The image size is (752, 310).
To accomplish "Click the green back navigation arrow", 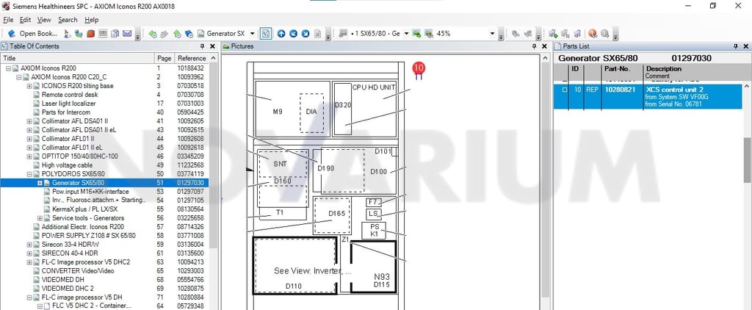I will (153, 34).
